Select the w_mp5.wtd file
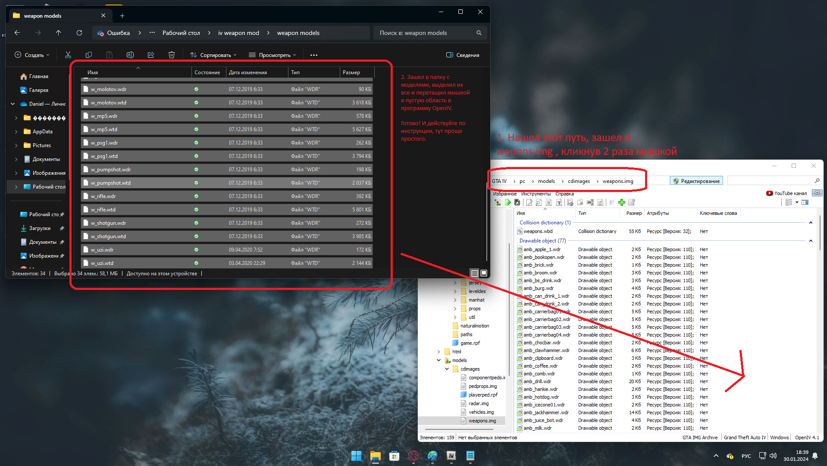The height and width of the screenshot is (466, 827). point(227,129)
